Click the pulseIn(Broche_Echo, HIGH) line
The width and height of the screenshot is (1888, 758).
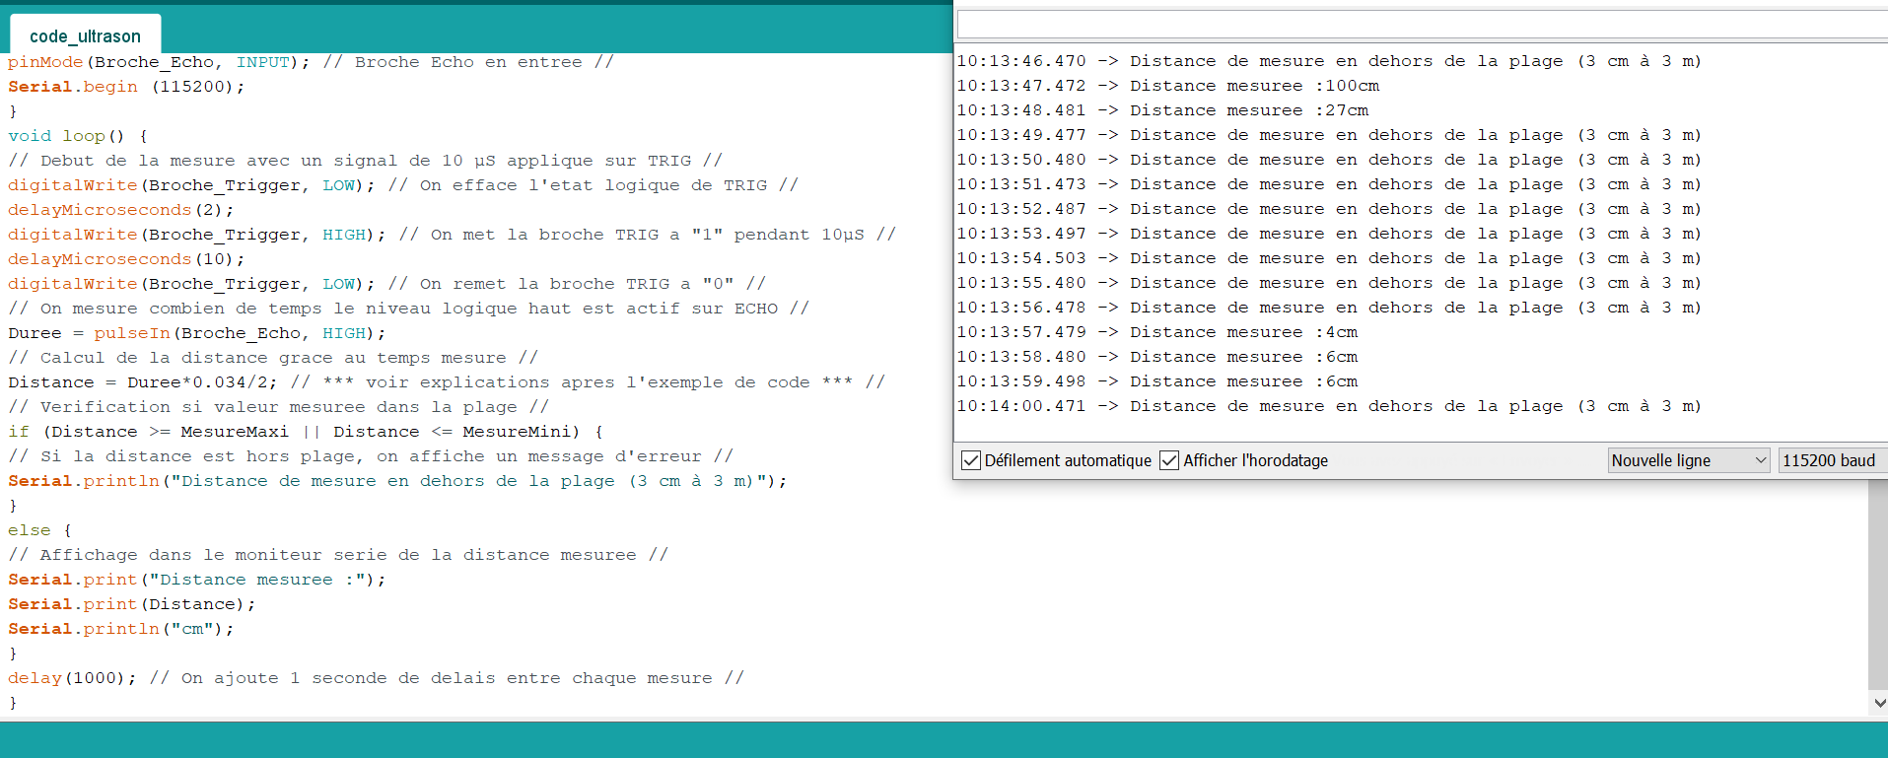click(197, 333)
